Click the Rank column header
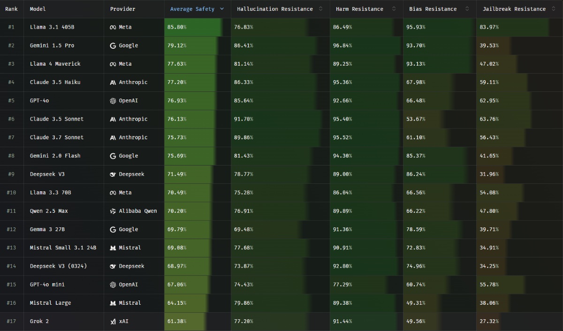The width and height of the screenshot is (563, 331). click(x=11, y=9)
